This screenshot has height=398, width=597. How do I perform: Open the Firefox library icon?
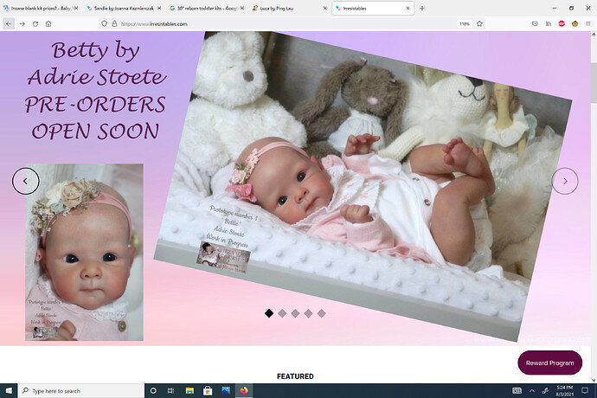point(549,23)
